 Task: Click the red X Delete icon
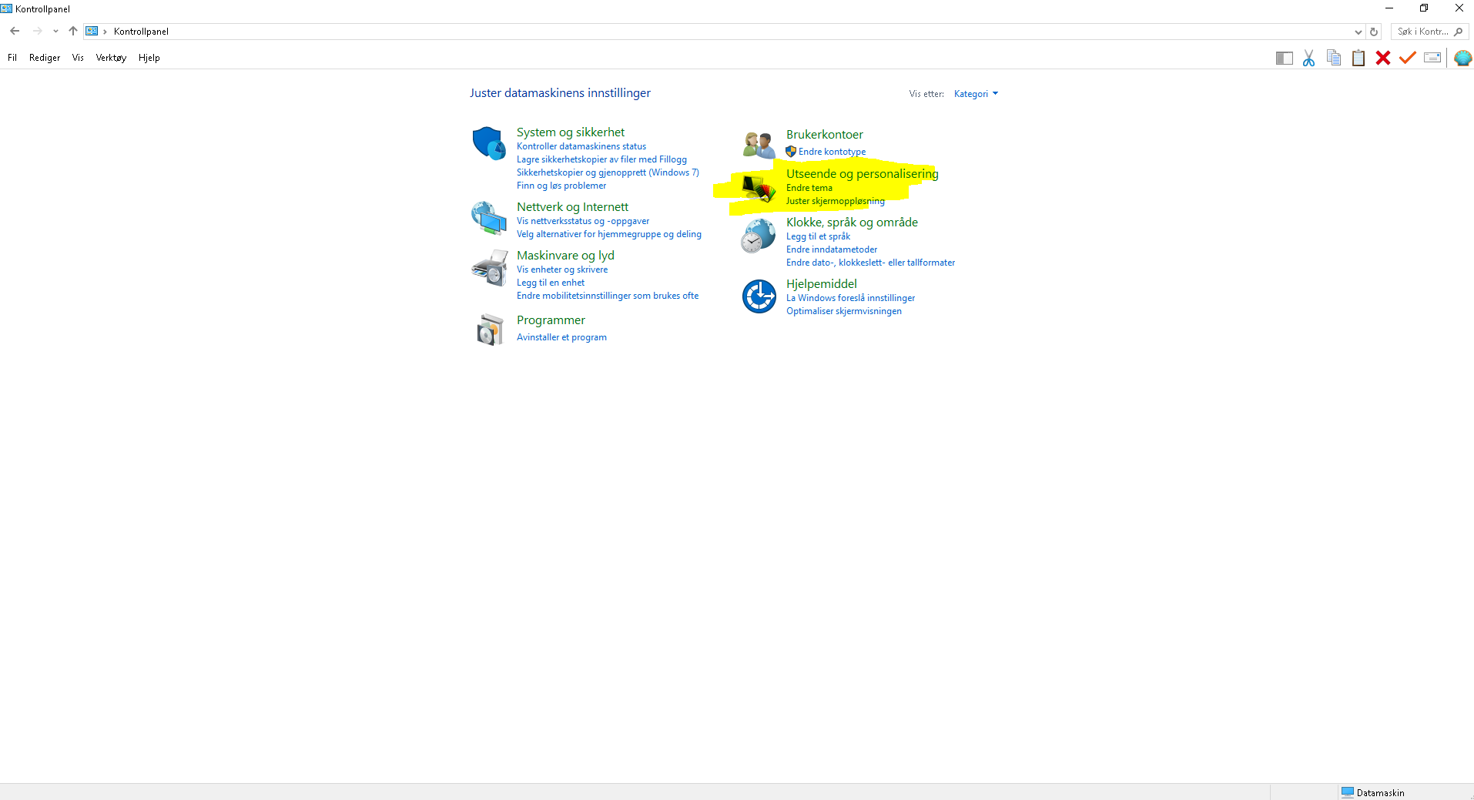pyautogui.click(x=1383, y=58)
